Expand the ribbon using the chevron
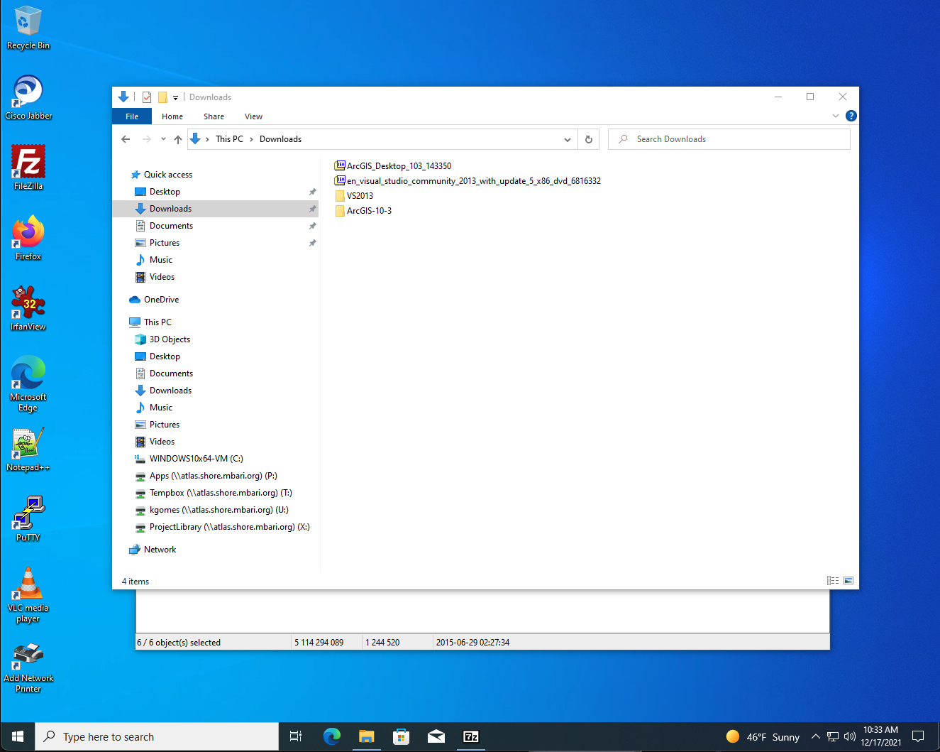The image size is (940, 752). [836, 116]
